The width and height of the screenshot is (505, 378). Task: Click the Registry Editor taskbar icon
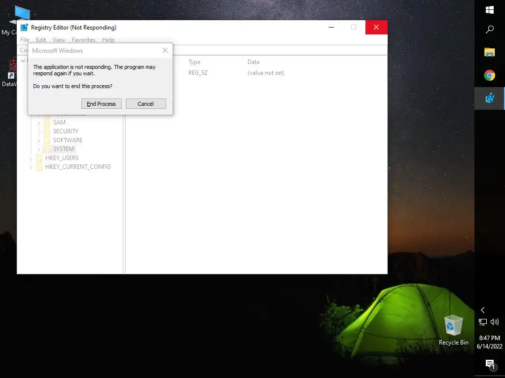click(490, 98)
